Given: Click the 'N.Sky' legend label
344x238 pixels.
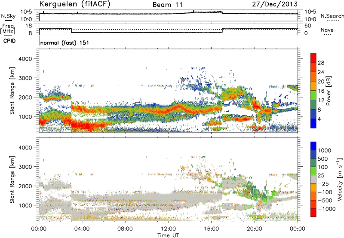Looking at the screenshot, I should [x=8, y=16].
